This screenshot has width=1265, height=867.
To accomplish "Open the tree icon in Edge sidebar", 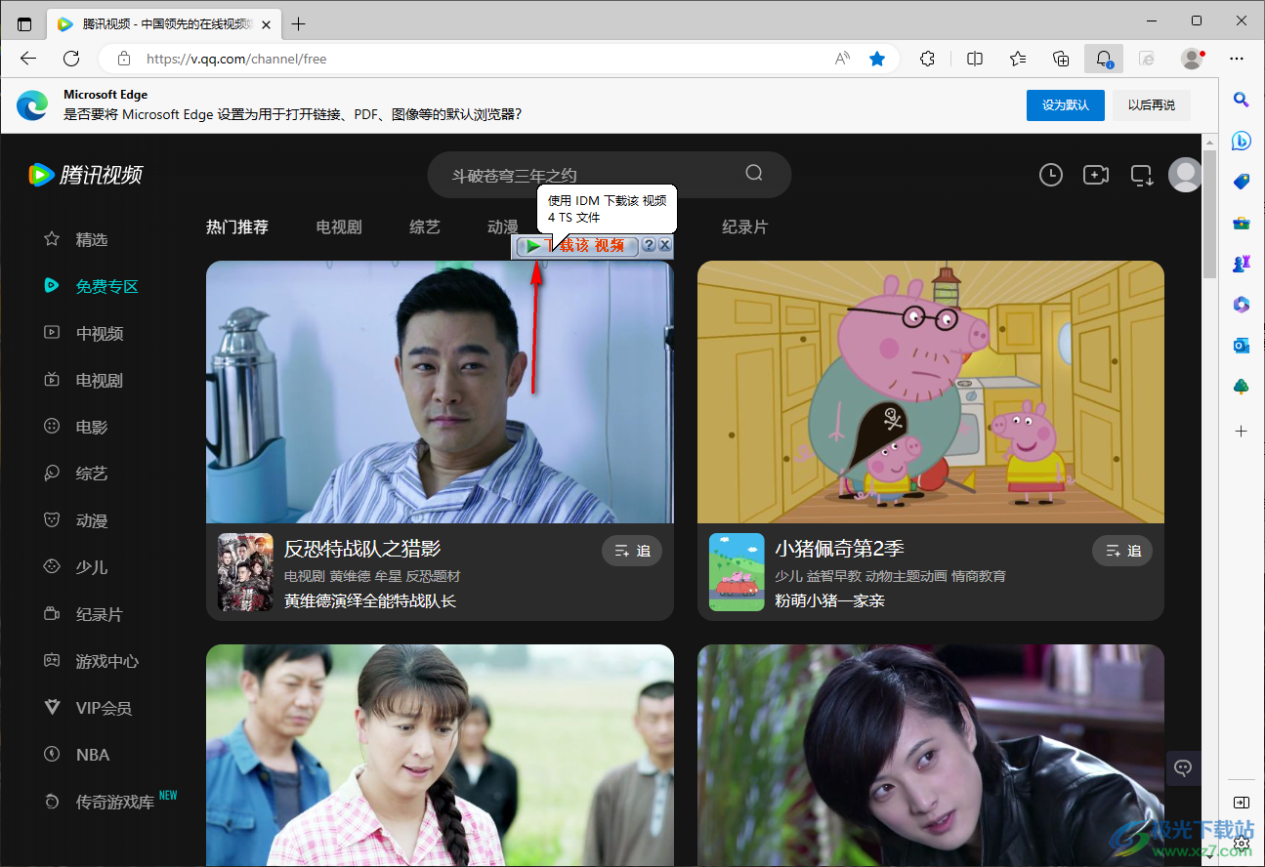I will click(1242, 387).
